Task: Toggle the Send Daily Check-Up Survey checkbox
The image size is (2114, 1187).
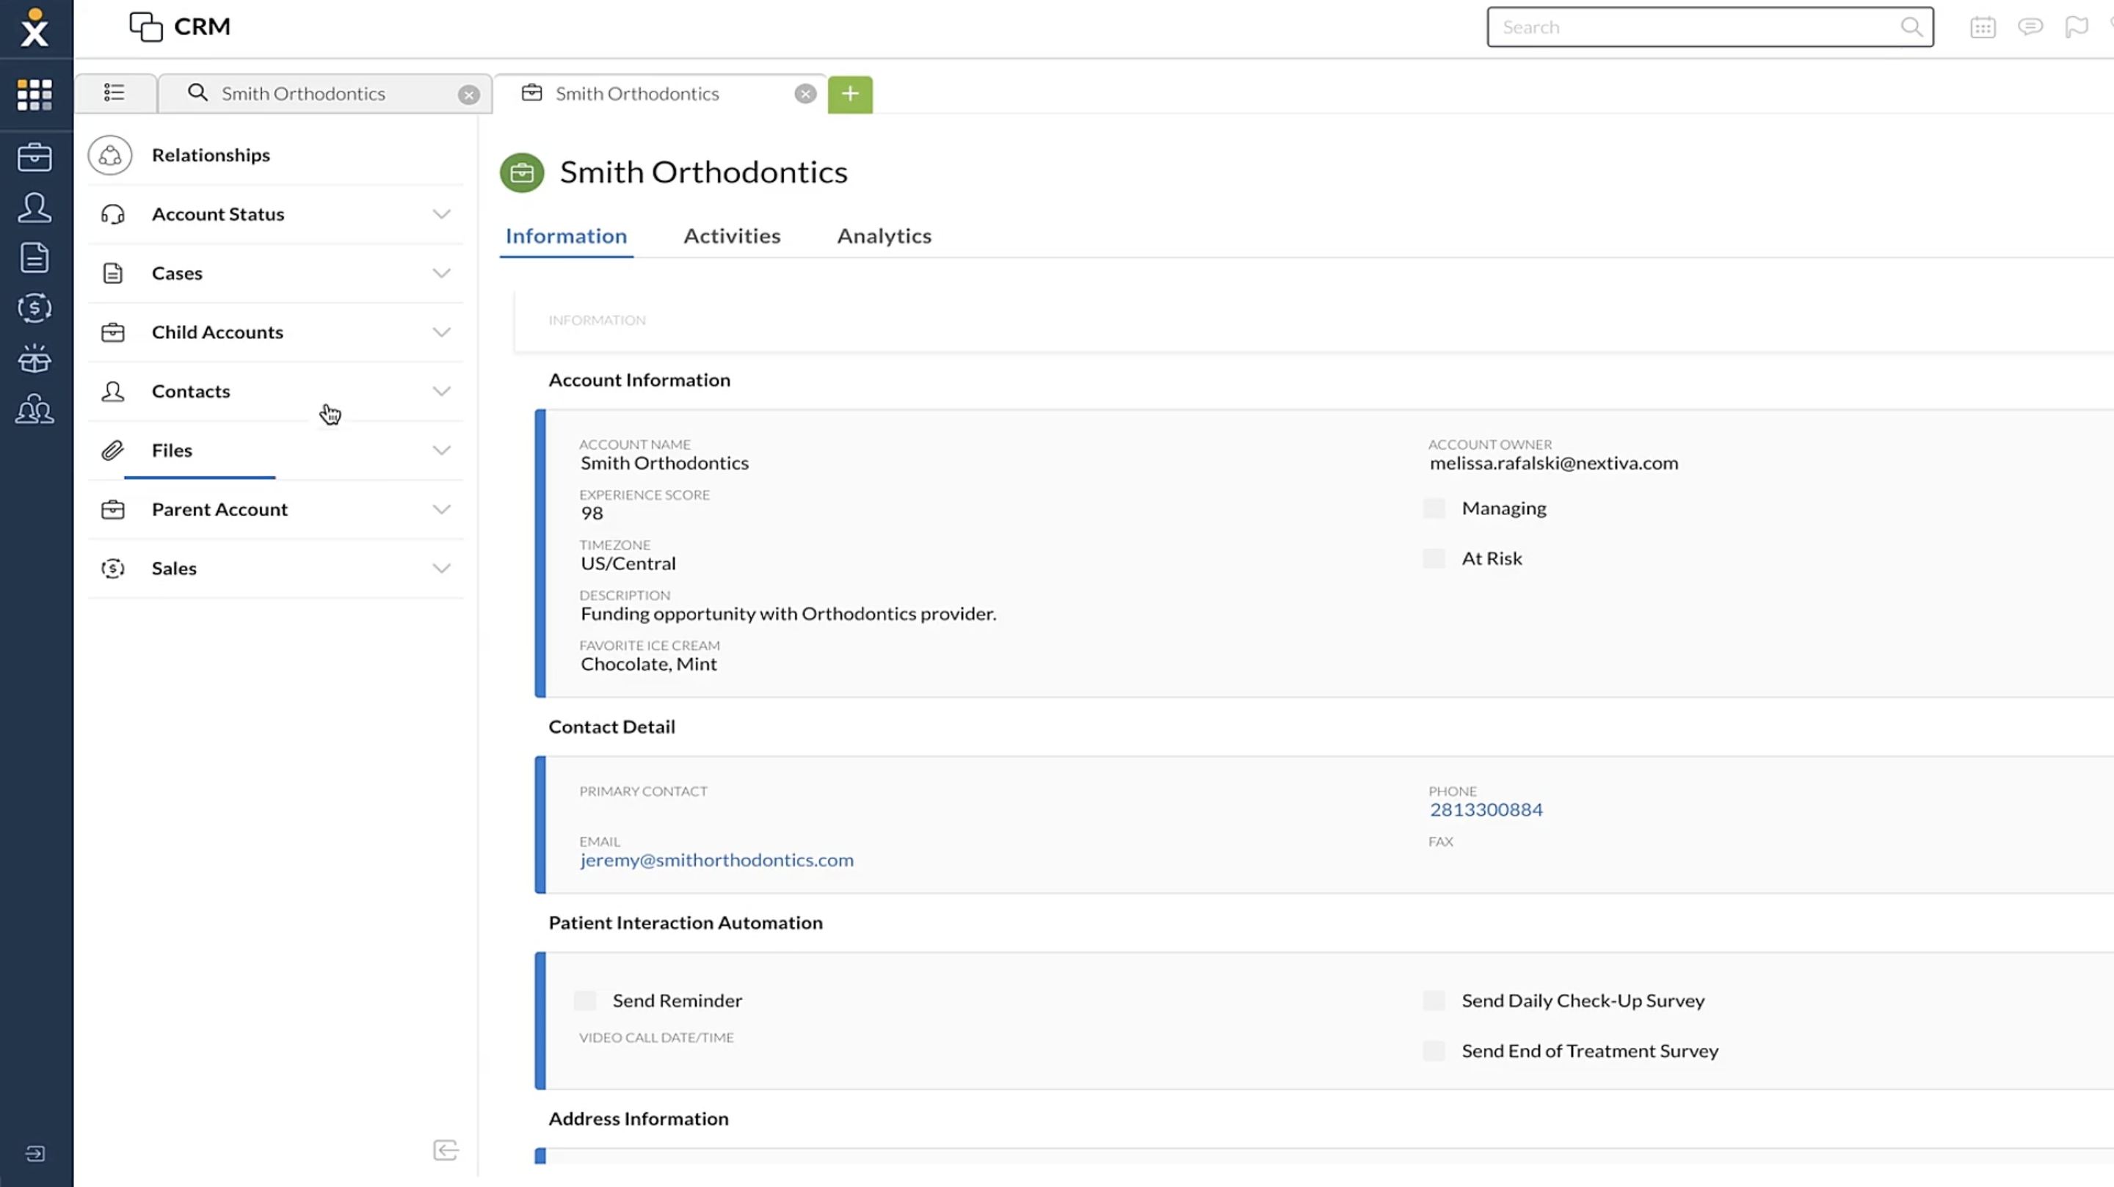Action: pyautogui.click(x=1434, y=1000)
